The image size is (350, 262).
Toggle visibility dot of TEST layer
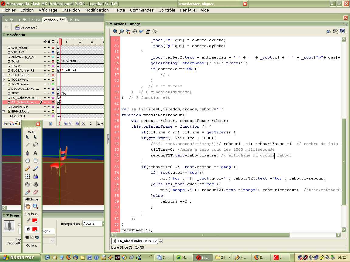coord(45,93)
